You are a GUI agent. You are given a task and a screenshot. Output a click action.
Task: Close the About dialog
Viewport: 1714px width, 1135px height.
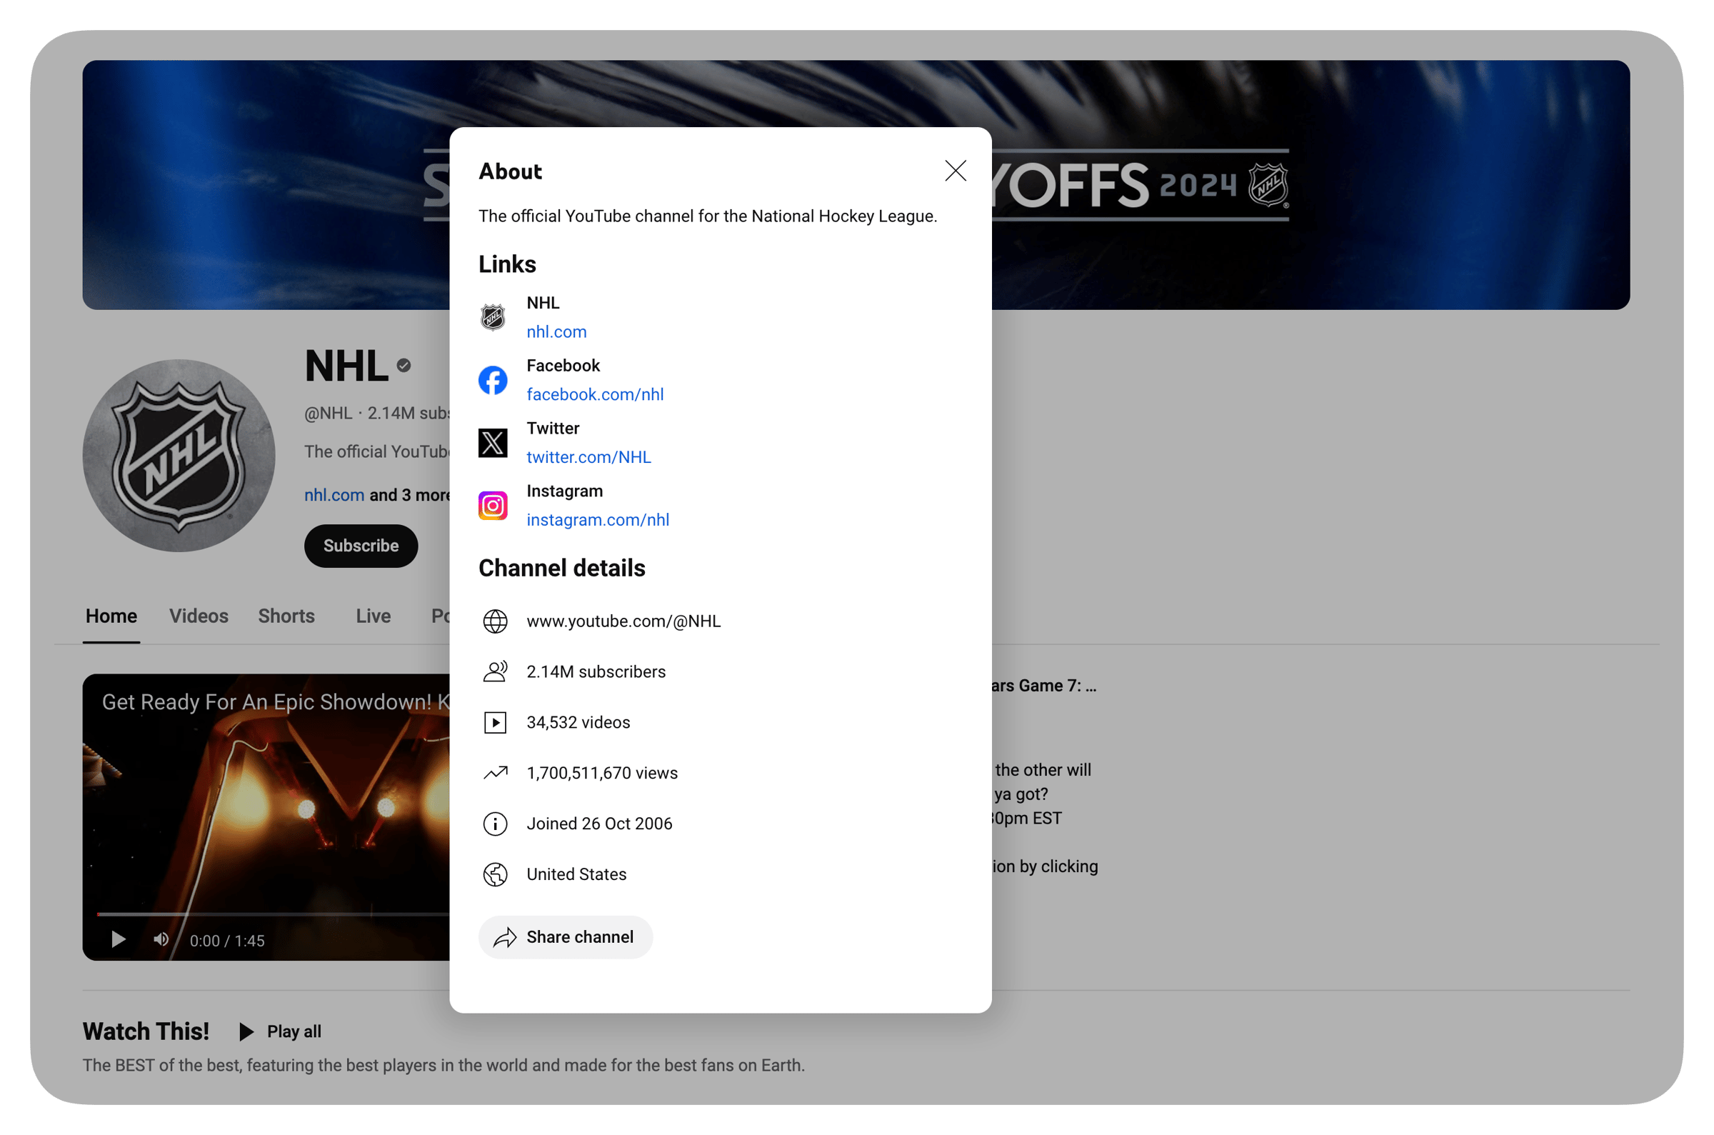pos(955,171)
